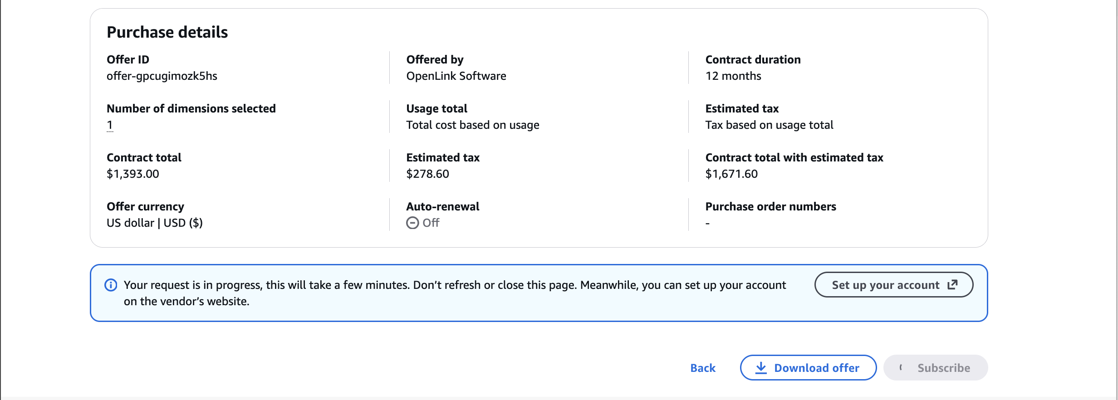Click the total with tax $1,671.60
Image resolution: width=1118 pixels, height=400 pixels.
tap(731, 174)
